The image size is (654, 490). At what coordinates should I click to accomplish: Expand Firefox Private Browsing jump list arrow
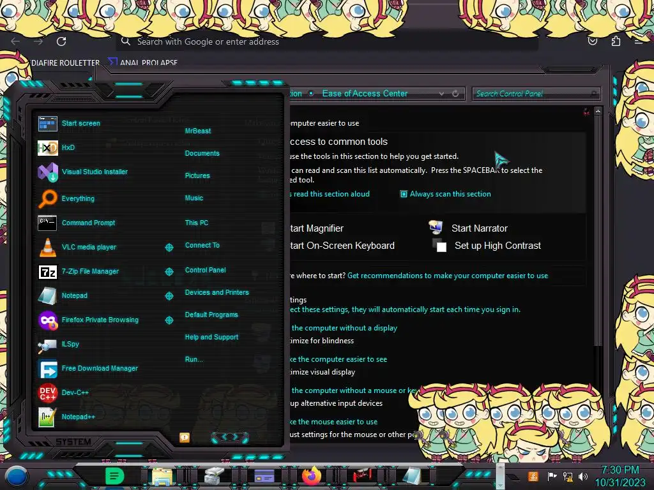[x=169, y=320]
